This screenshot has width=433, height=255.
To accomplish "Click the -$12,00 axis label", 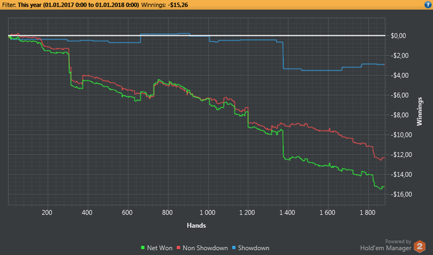I will 401,155.
